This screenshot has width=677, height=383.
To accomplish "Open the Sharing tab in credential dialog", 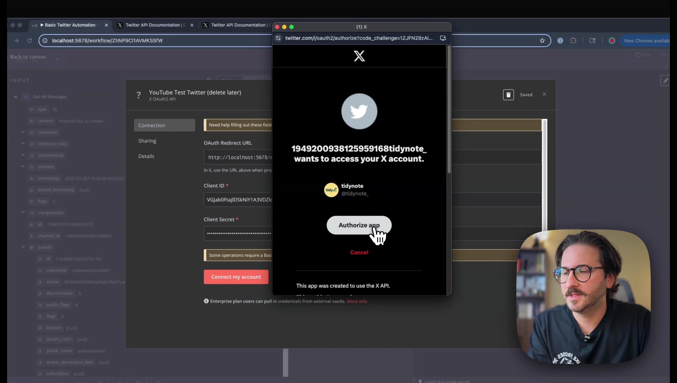I will click(147, 141).
